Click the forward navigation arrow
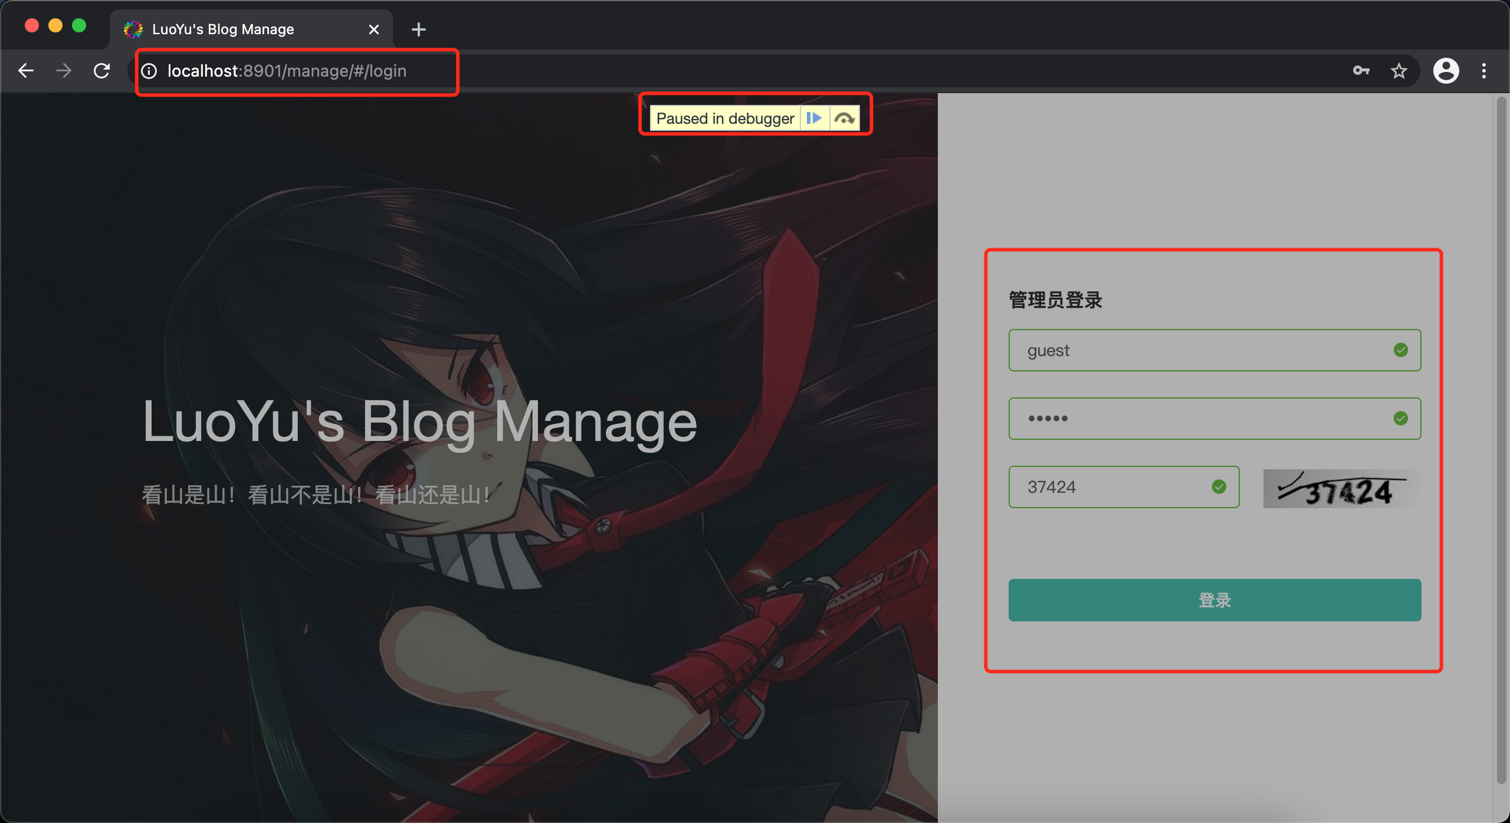1510x823 pixels. [x=64, y=71]
